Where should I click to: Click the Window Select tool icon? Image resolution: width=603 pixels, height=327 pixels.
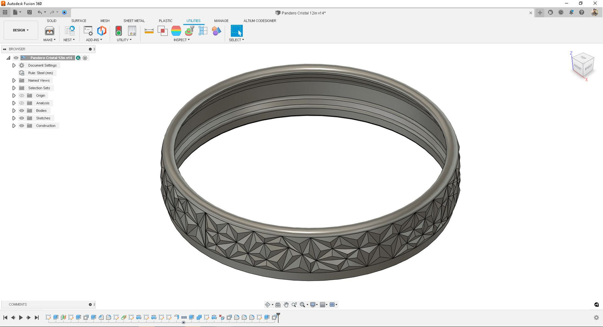tap(236, 31)
